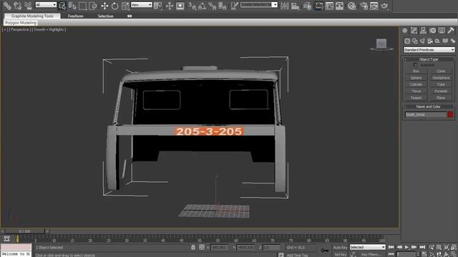Collapse the Name and Color rollout
The image size is (458, 257).
[x=429, y=106]
